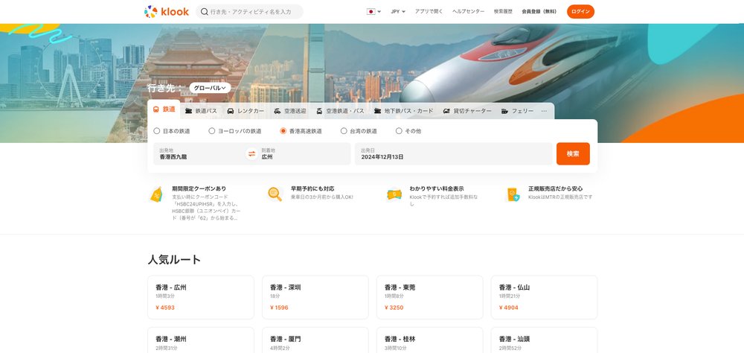The width and height of the screenshot is (744, 353).
Task: Click the Klook logo
Action: tap(167, 11)
